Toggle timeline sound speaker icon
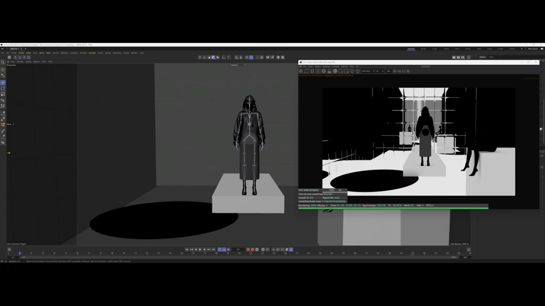The height and width of the screenshot is (306, 545). point(229,250)
